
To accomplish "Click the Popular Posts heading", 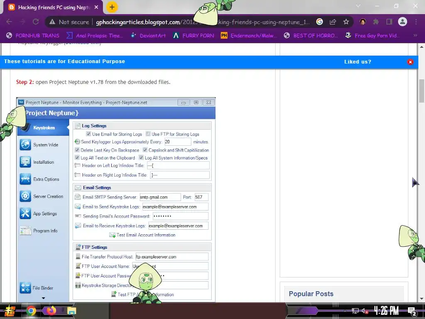I will 311,294.
